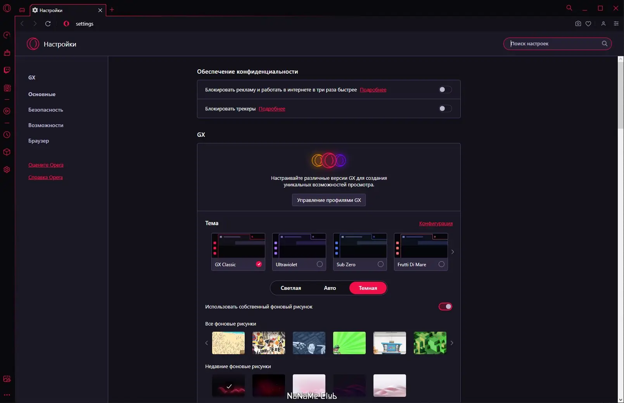624x403 pixels.
Task: Open GX Control speedometer panel
Action: (x=7, y=35)
